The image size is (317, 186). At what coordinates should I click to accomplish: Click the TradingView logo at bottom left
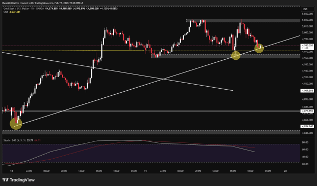coord(18,180)
